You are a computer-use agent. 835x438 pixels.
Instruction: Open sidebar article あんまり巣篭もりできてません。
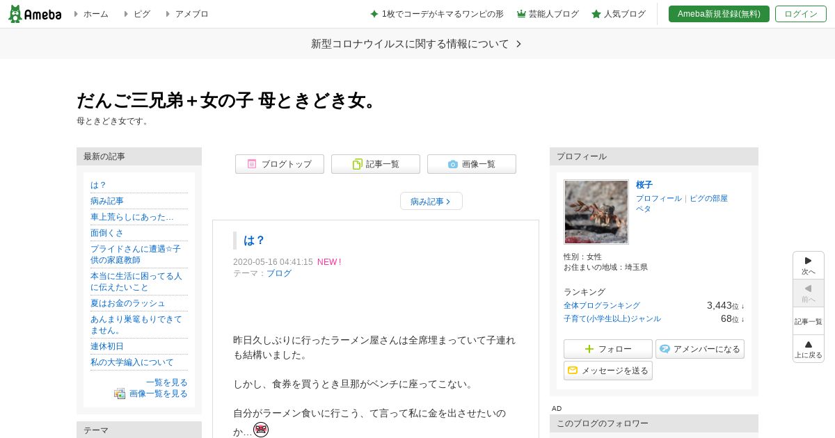coord(136,325)
